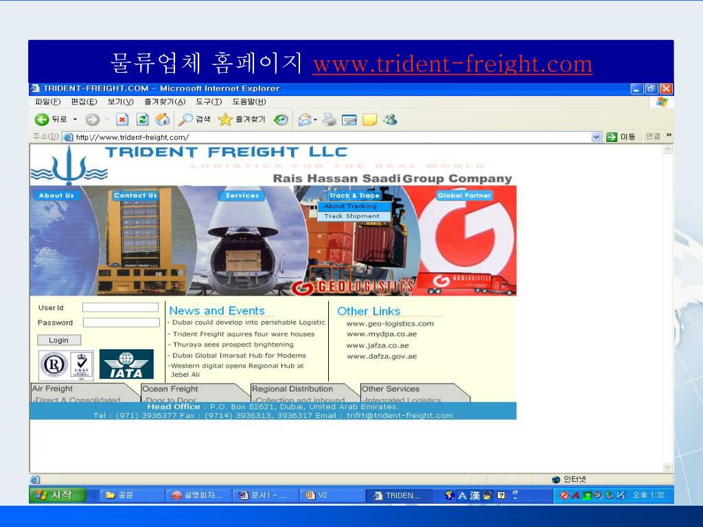Open www.geo-logistics.com link
This screenshot has width=703, height=527.
390,324
